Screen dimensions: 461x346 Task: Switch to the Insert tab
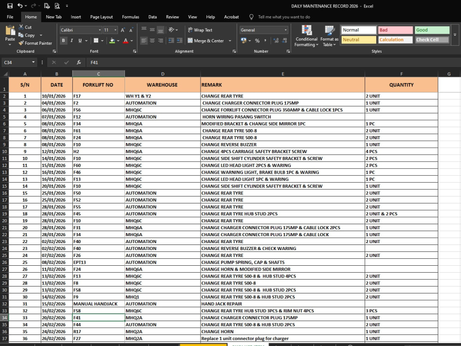coord(76,17)
